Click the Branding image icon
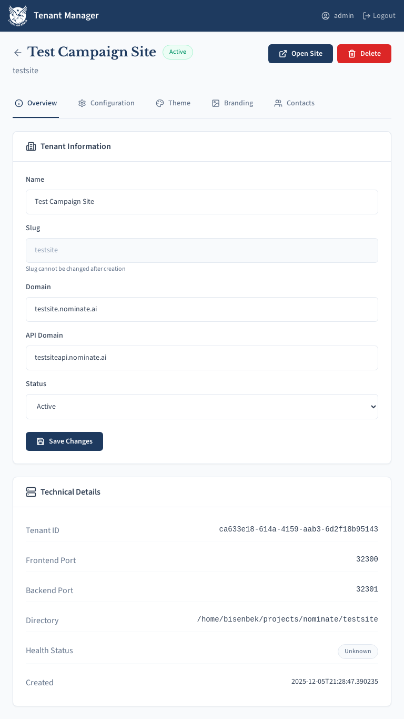 [x=216, y=103]
